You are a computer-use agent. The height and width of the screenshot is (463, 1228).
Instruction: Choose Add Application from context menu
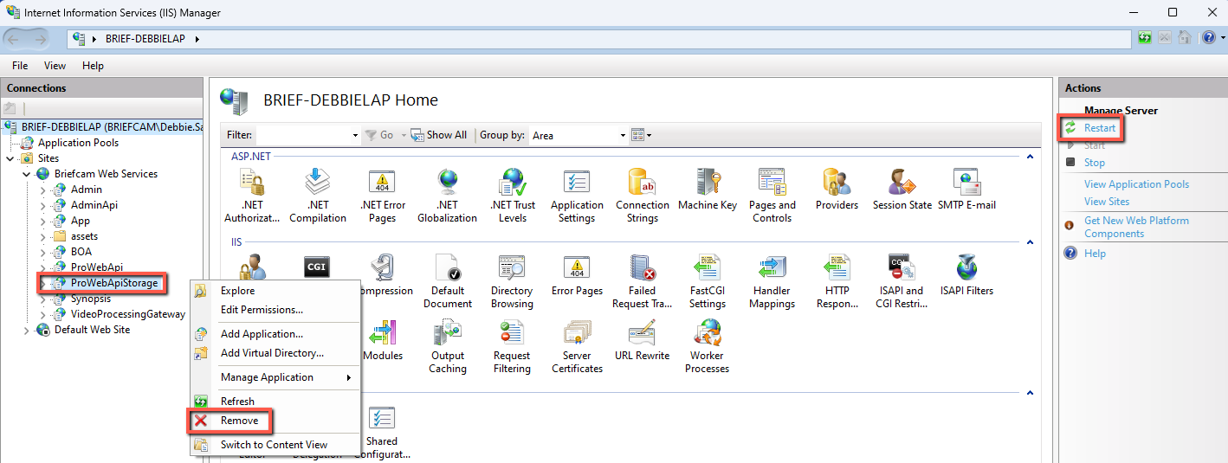275,334
